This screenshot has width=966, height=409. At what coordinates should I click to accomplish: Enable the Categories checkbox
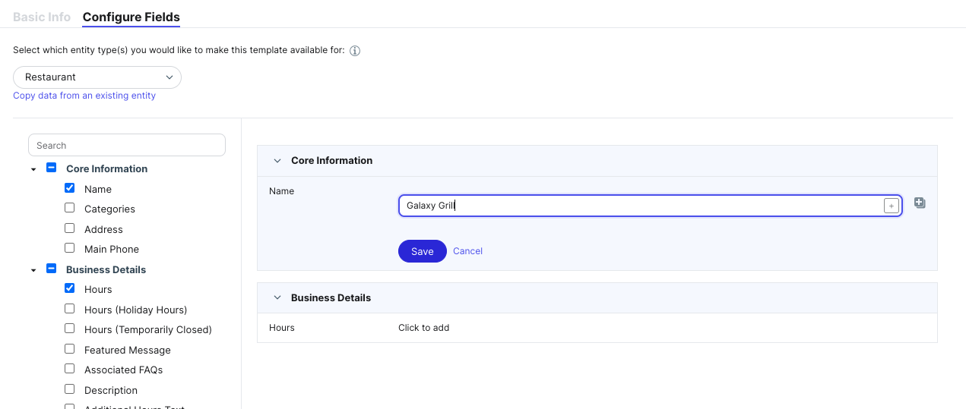[70, 208]
